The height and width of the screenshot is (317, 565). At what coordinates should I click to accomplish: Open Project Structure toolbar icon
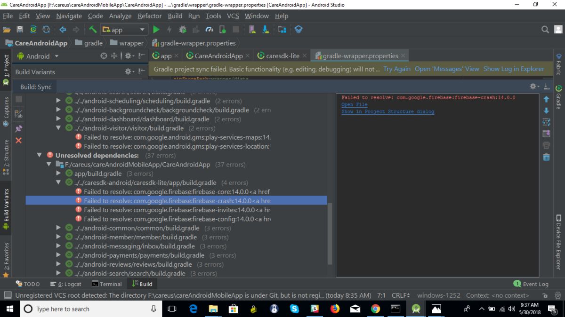tap(282, 29)
